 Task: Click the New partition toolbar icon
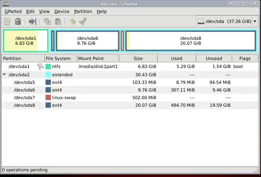[7, 21]
